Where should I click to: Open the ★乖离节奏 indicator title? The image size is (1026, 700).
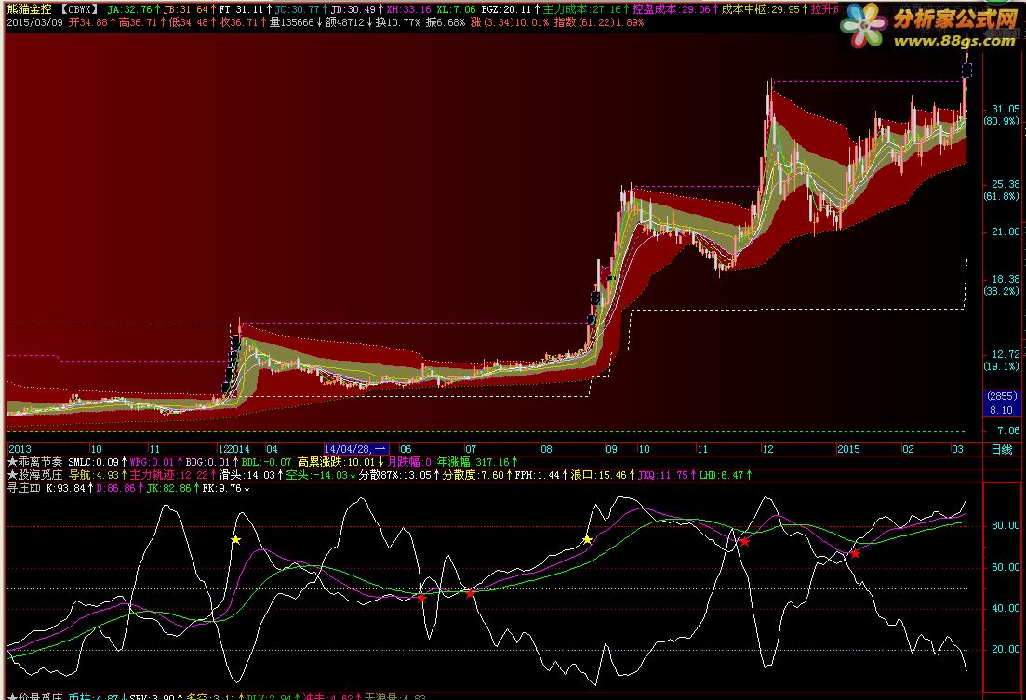(34, 462)
